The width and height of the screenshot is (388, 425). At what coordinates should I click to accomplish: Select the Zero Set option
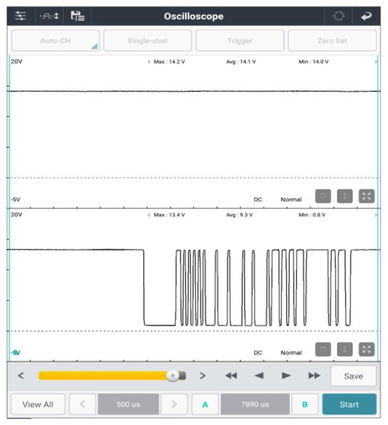[332, 40]
